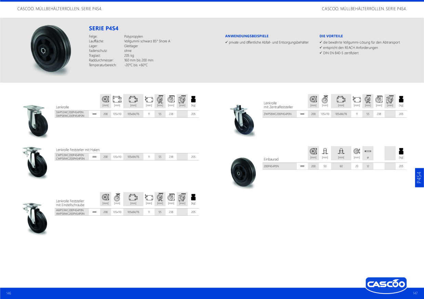Click the Feststeller mit Einstellschraube caster image

coord(35,218)
